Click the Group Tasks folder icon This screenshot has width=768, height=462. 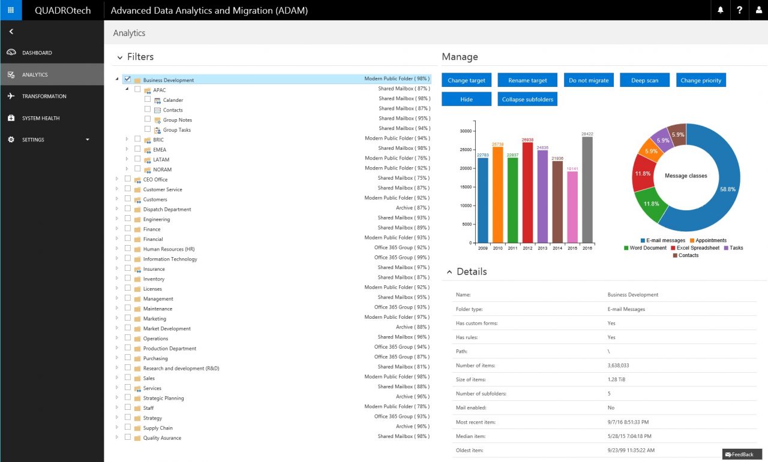pyautogui.click(x=157, y=130)
